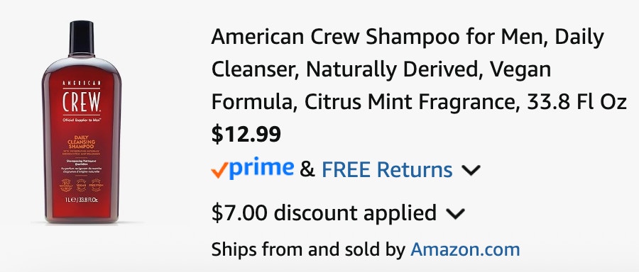Click the $12.99 price
This screenshot has width=639, height=272.
click(246, 134)
